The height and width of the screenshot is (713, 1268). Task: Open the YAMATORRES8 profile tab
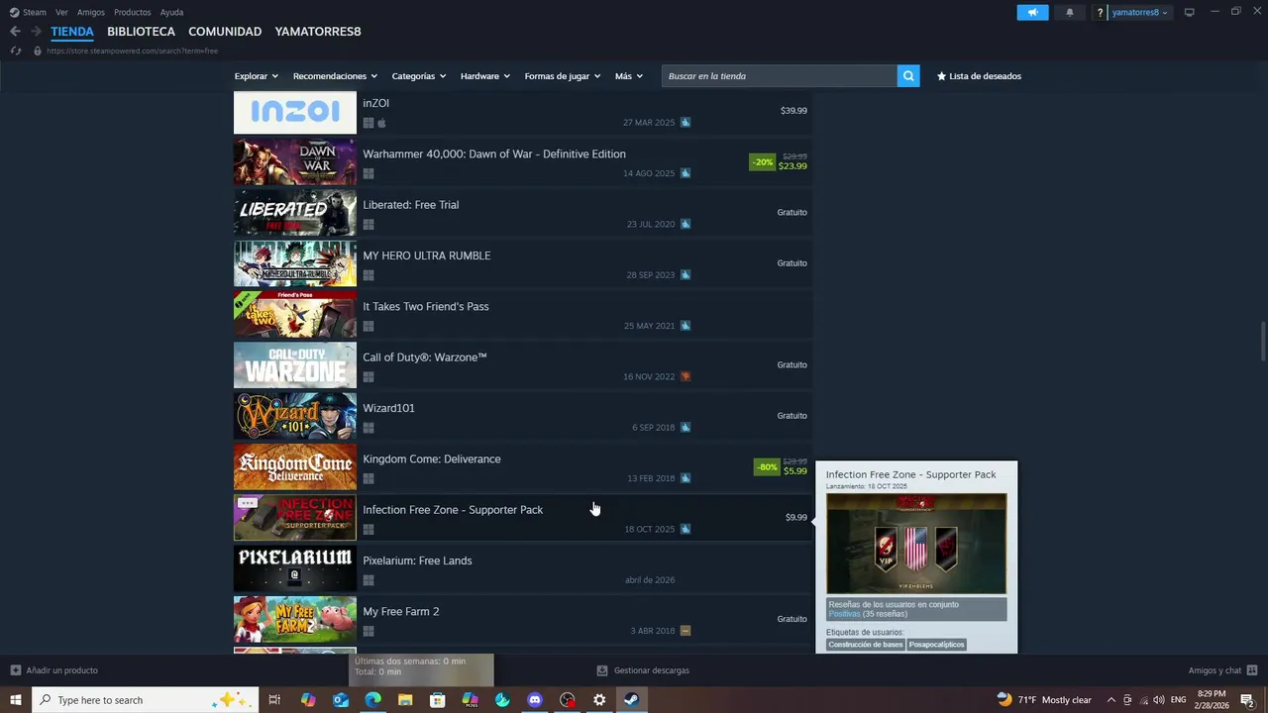(318, 32)
